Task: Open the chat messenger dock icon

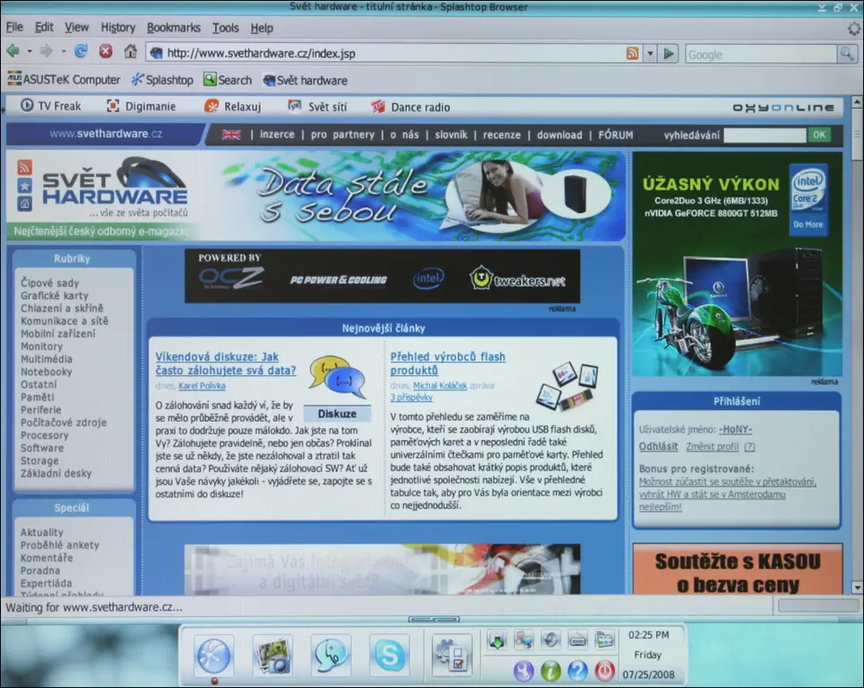Action: pyautogui.click(x=330, y=655)
